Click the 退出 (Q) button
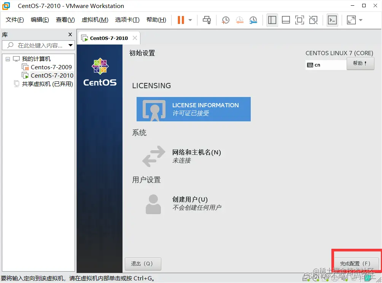This screenshot has height=283, width=382. point(143,264)
